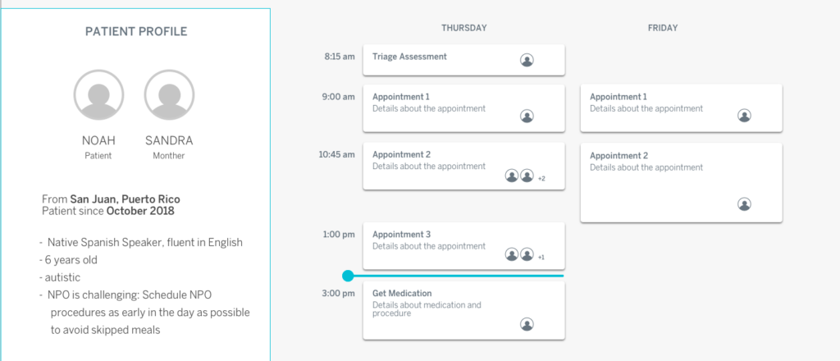
Task: Open Friday's Appointment 2 card
Action: (x=681, y=183)
